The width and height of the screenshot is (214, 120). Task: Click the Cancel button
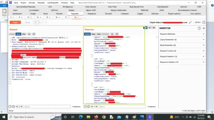27,22
